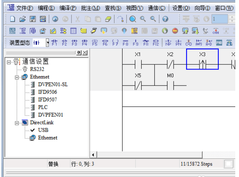
Task: Click the print icon in the toolbar
Action: tap(43, 19)
